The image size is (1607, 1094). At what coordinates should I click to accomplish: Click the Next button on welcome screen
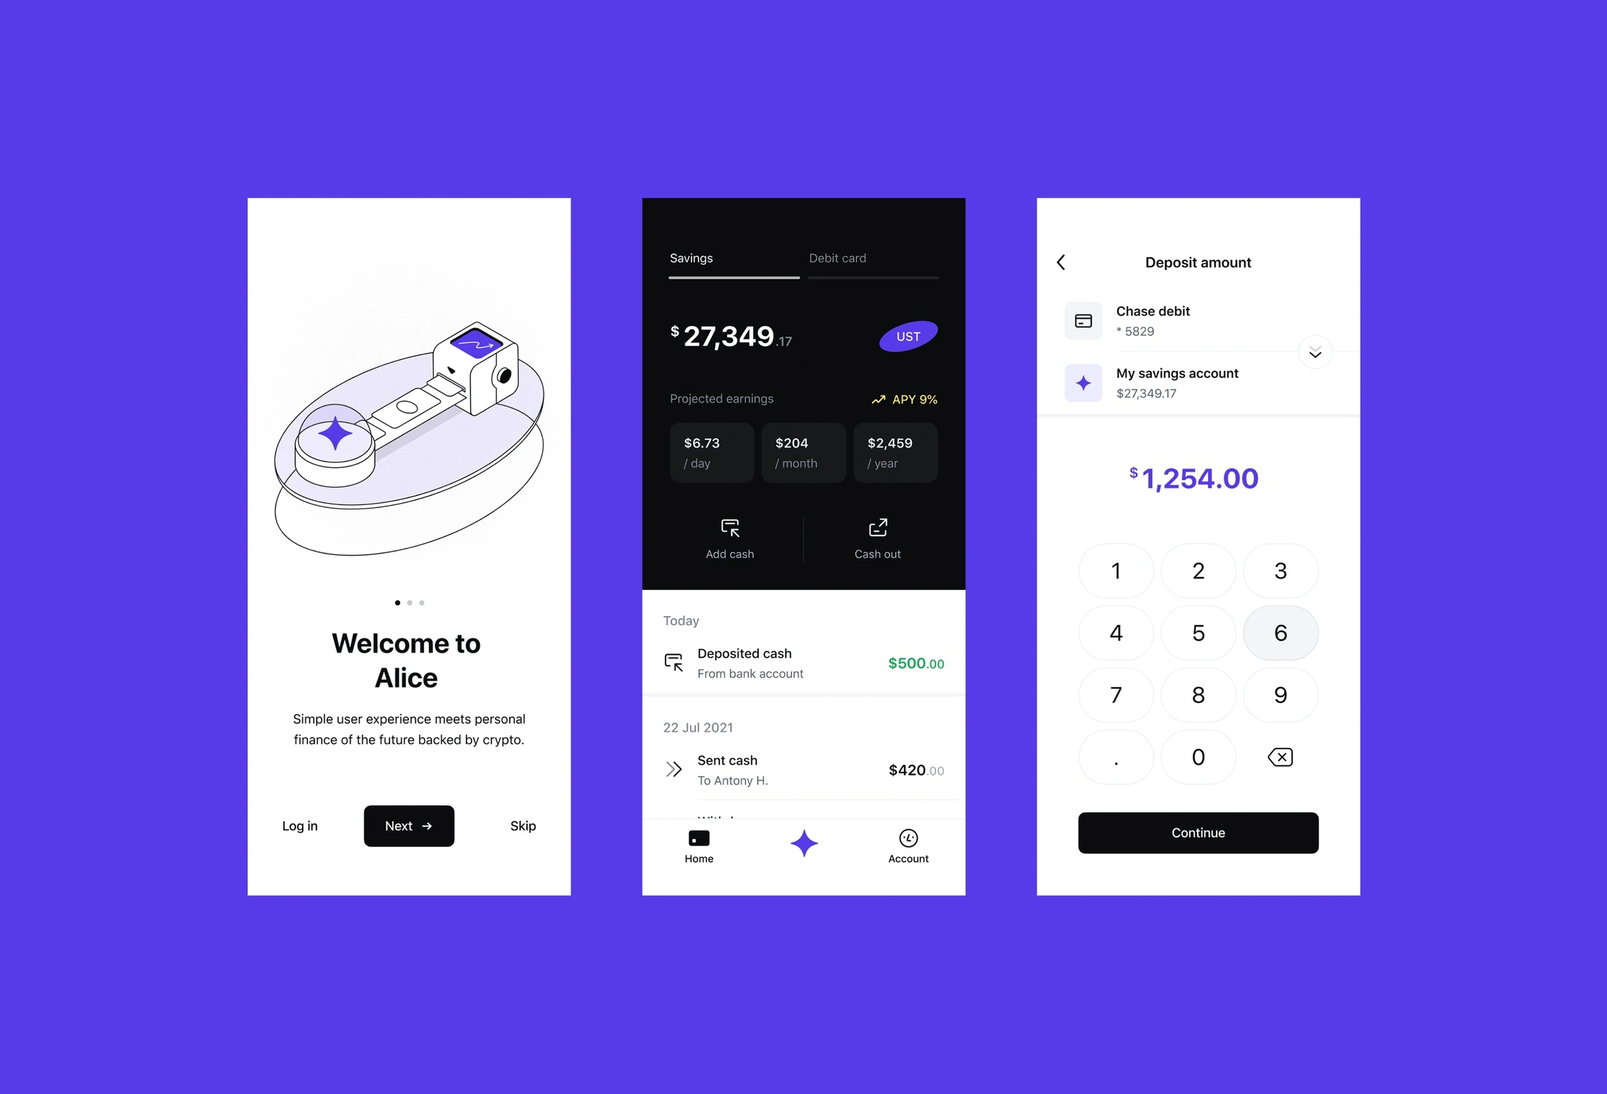click(x=409, y=826)
